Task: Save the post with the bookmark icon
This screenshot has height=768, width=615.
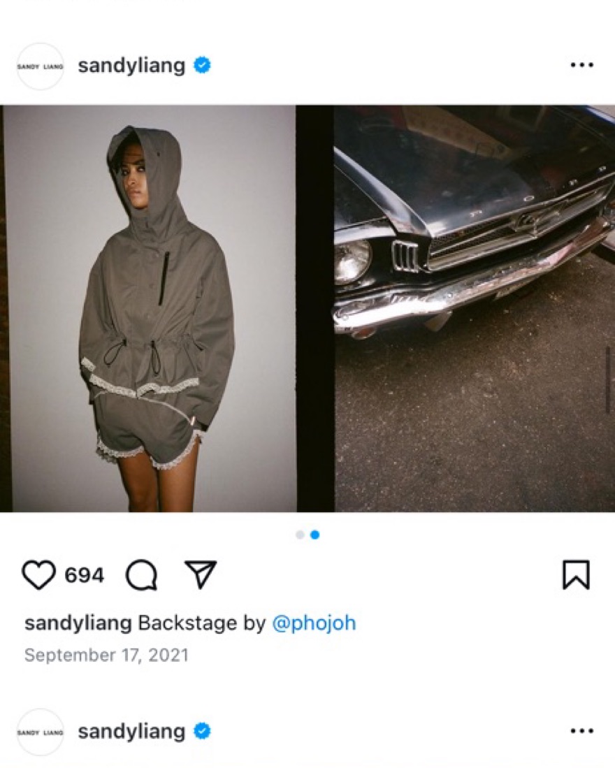Action: coord(577,574)
